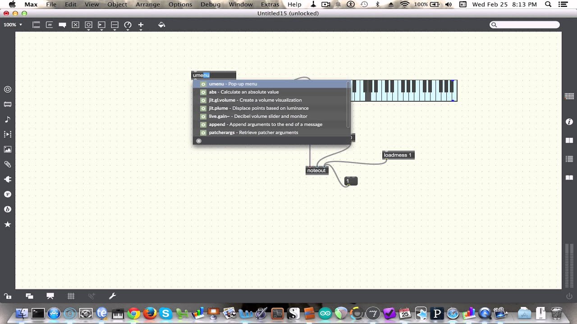Select the loadmess 1 object
Image resolution: width=577 pixels, height=324 pixels.
(x=398, y=155)
